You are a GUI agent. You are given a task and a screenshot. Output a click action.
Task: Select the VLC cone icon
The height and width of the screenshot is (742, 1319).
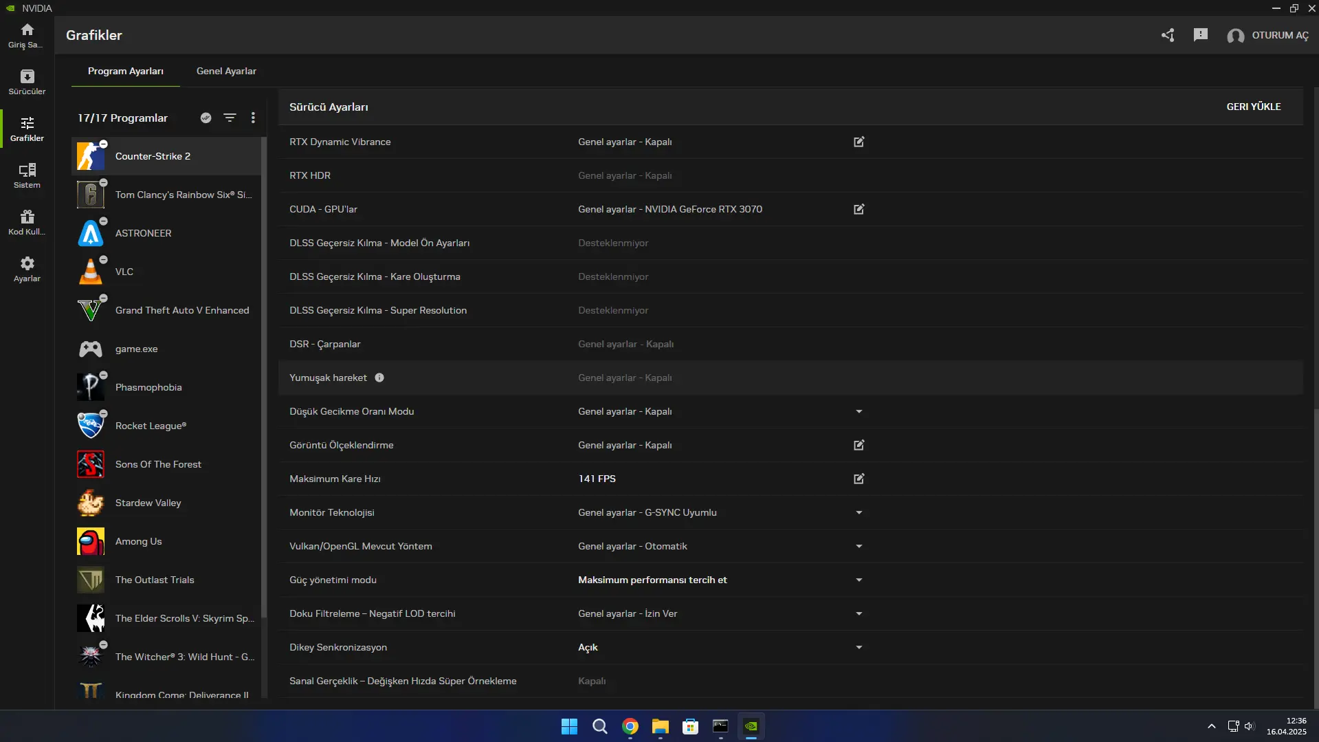point(91,272)
